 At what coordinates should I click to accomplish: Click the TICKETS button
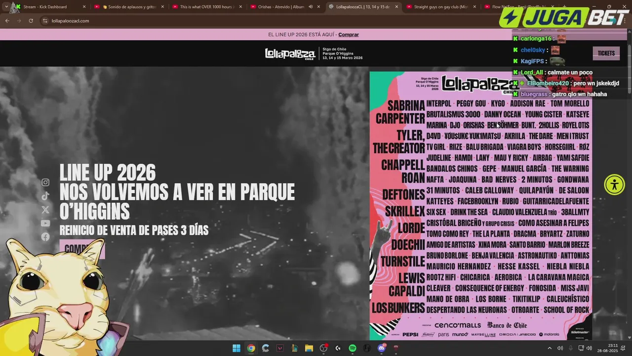click(606, 53)
